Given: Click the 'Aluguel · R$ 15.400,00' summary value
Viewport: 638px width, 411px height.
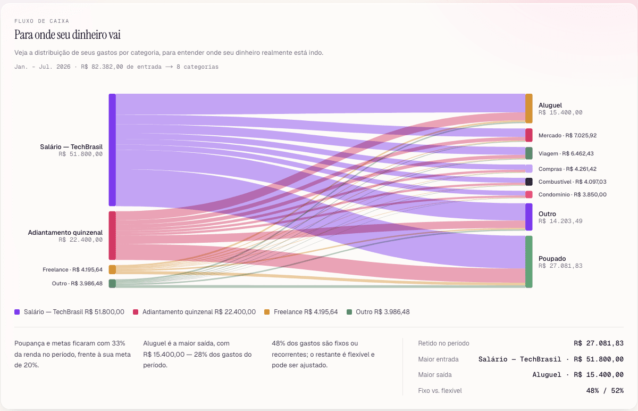Looking at the screenshot, I should (578, 375).
